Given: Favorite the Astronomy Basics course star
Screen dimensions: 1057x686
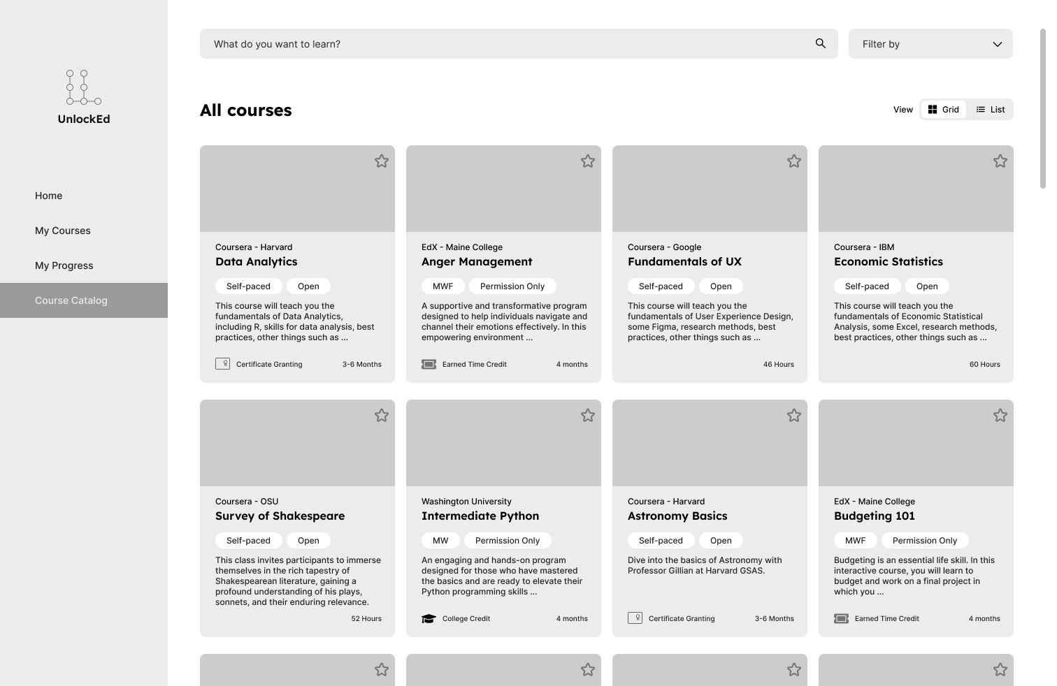Looking at the screenshot, I should [794, 416].
